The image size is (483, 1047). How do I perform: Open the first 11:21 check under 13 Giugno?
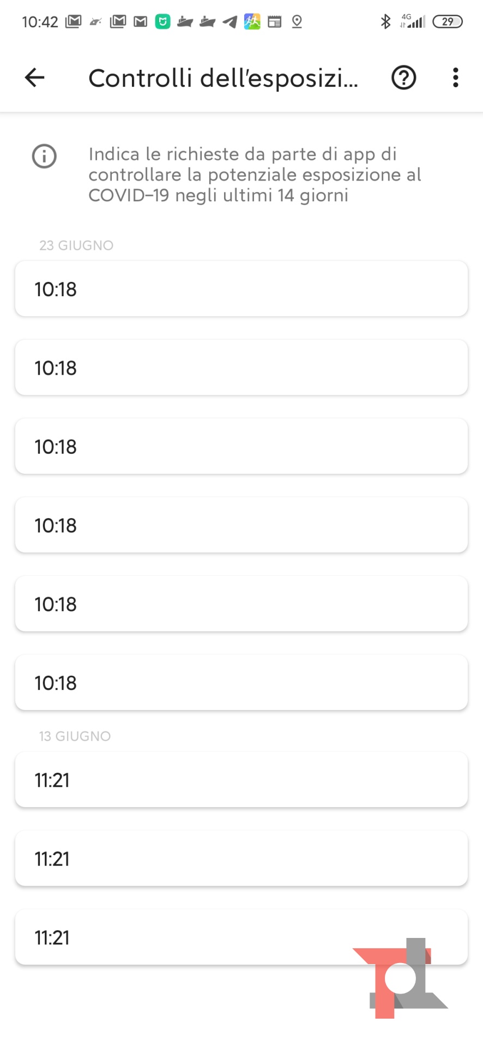[241, 780]
